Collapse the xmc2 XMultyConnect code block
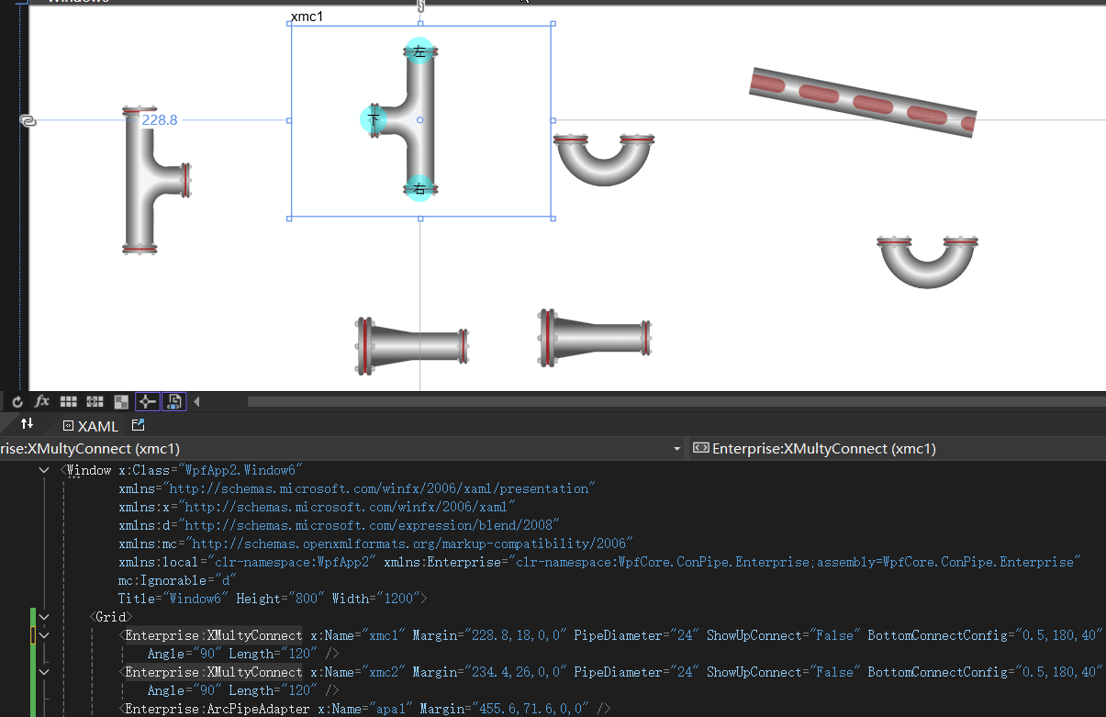 tap(43, 672)
